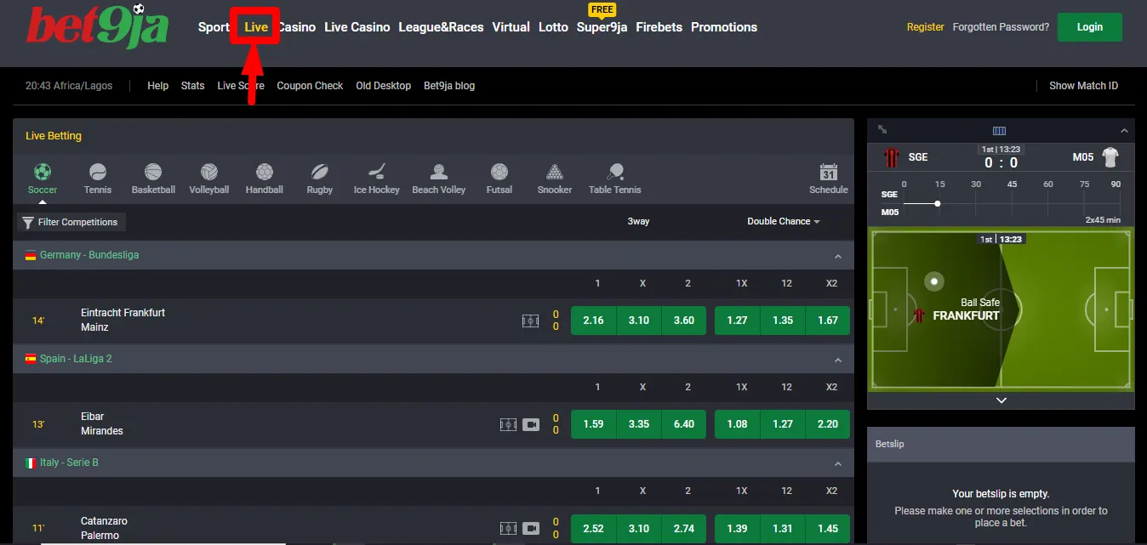Click Show Match ID
This screenshot has height=545, width=1147.
[1082, 85]
